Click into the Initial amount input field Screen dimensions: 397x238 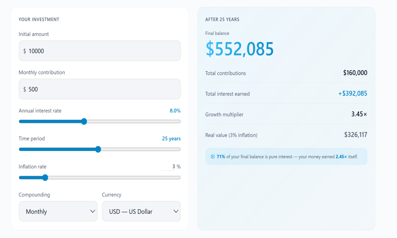100,51
